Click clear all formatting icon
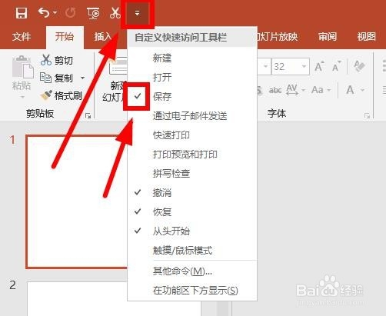 (359, 66)
